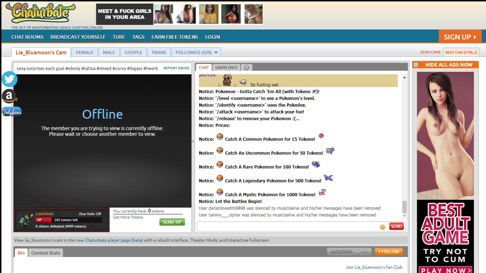Click the divider handle between video and chat
The width and height of the screenshot is (486, 273).
tap(193, 141)
